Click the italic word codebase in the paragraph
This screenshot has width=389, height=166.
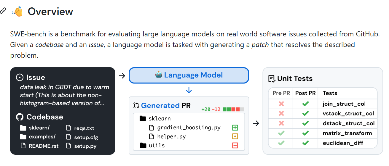click(x=49, y=45)
